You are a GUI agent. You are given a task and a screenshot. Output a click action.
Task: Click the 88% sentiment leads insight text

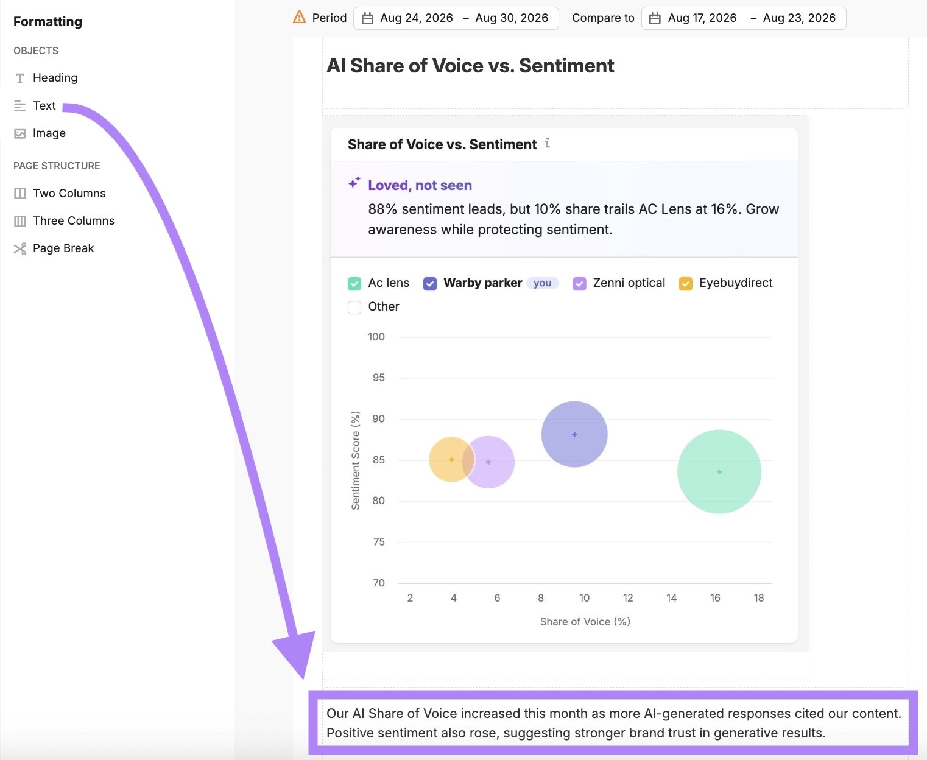pyautogui.click(x=574, y=219)
